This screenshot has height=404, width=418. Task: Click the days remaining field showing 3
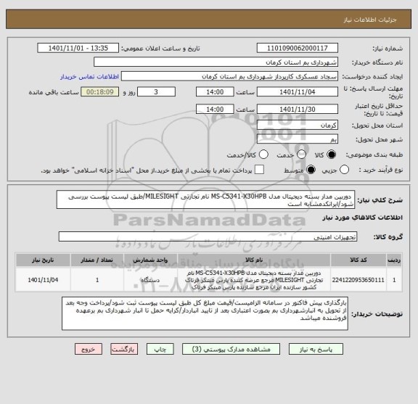[x=156, y=92]
